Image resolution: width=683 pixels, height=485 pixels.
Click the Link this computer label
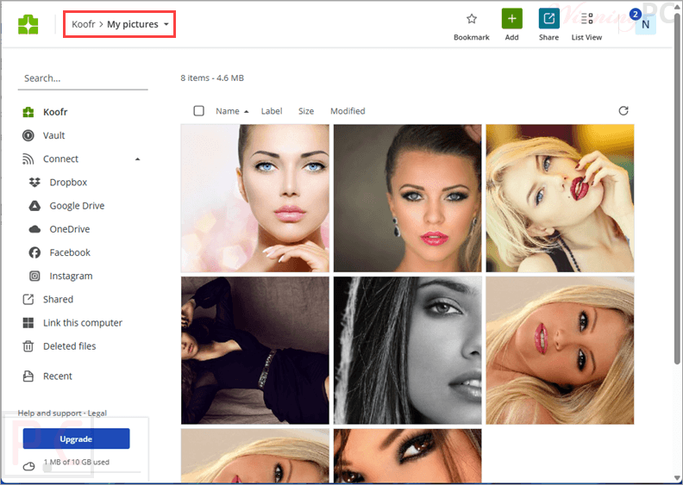pyautogui.click(x=83, y=323)
